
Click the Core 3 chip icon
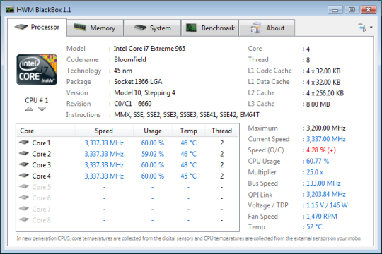pyautogui.click(x=24, y=164)
